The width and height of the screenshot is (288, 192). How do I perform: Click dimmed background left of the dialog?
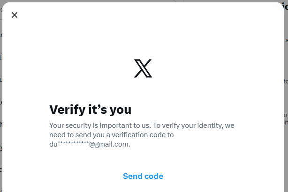pos(1,94)
